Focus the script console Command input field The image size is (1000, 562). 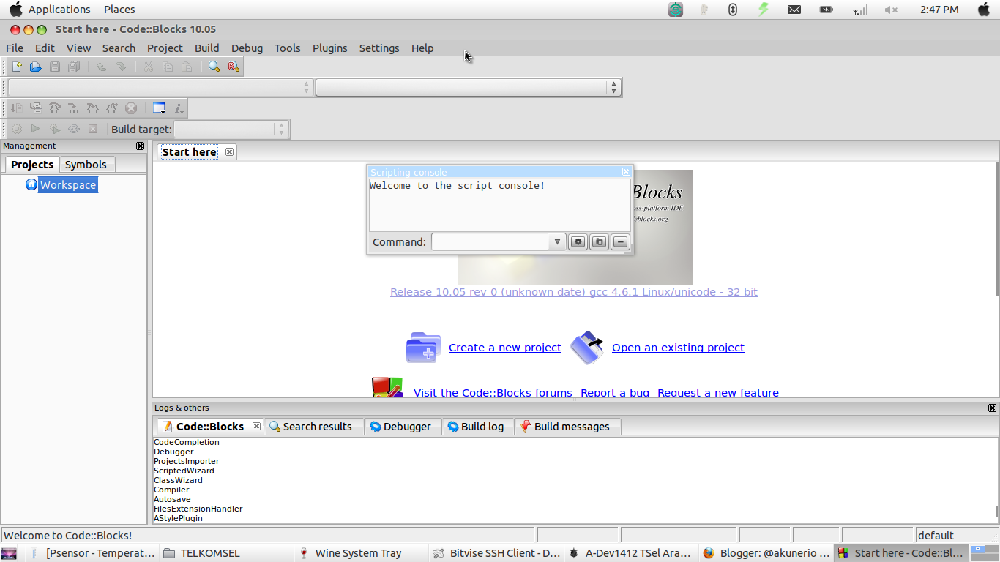tap(490, 242)
